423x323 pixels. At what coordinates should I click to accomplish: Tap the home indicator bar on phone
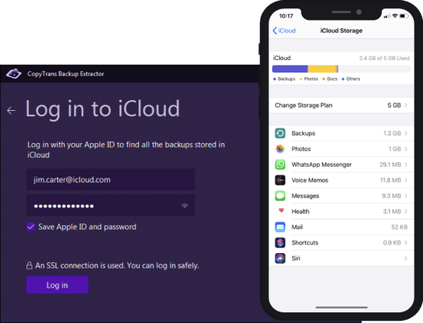coord(341,307)
